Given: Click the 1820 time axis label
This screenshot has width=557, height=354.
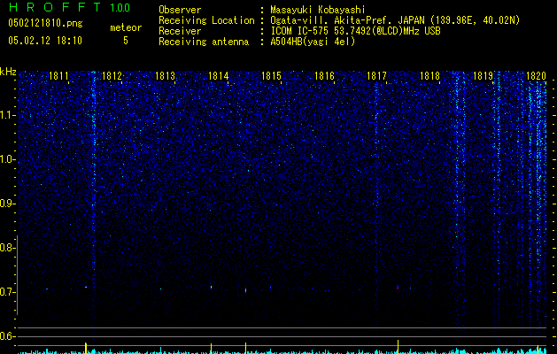Looking at the screenshot, I should click(536, 75).
